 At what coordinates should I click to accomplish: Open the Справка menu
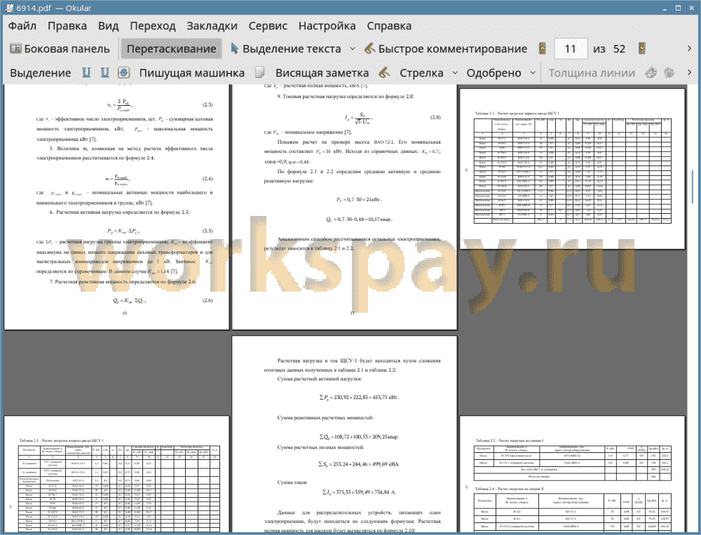click(x=389, y=26)
